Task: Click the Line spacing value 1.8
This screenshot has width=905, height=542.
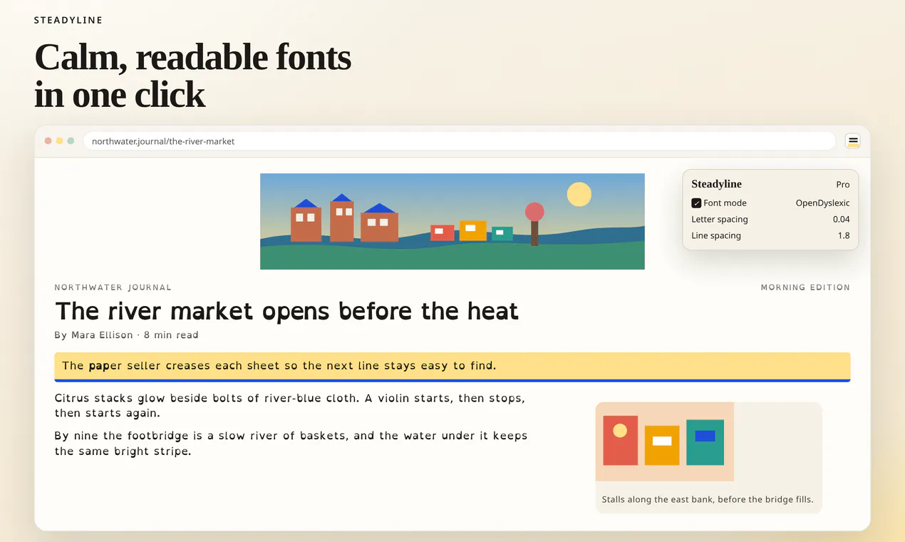Action: [844, 236]
